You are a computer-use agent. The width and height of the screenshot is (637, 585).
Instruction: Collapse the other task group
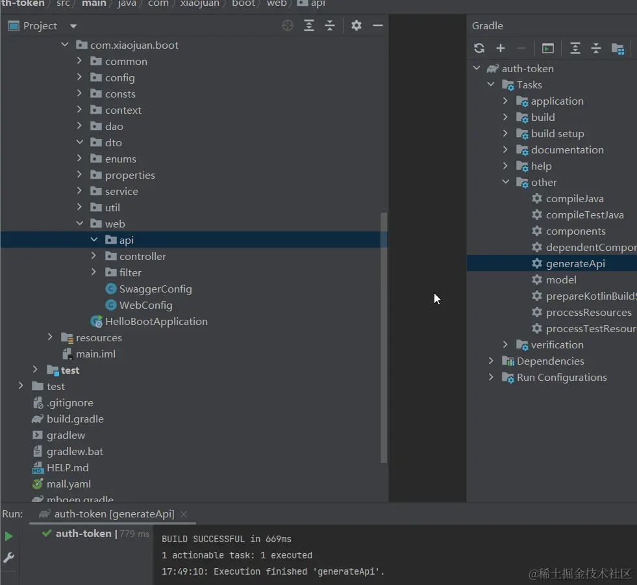pyautogui.click(x=505, y=182)
